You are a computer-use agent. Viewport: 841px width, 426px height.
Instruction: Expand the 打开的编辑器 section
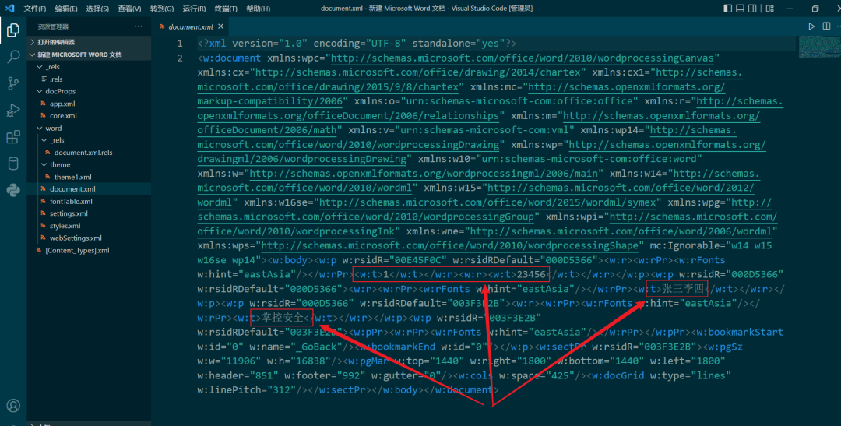89,42
